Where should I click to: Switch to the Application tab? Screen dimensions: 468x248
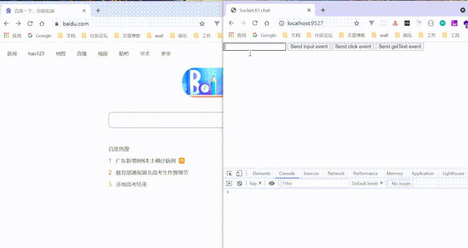pos(422,174)
